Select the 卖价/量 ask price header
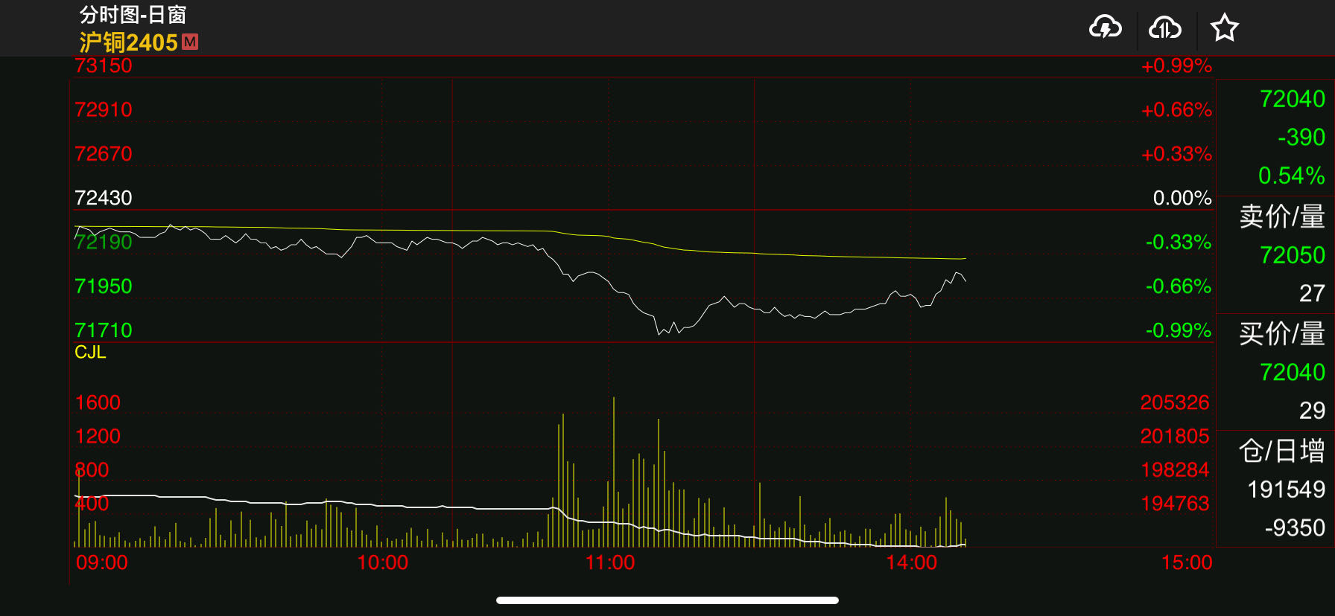1335x616 pixels. (1281, 216)
